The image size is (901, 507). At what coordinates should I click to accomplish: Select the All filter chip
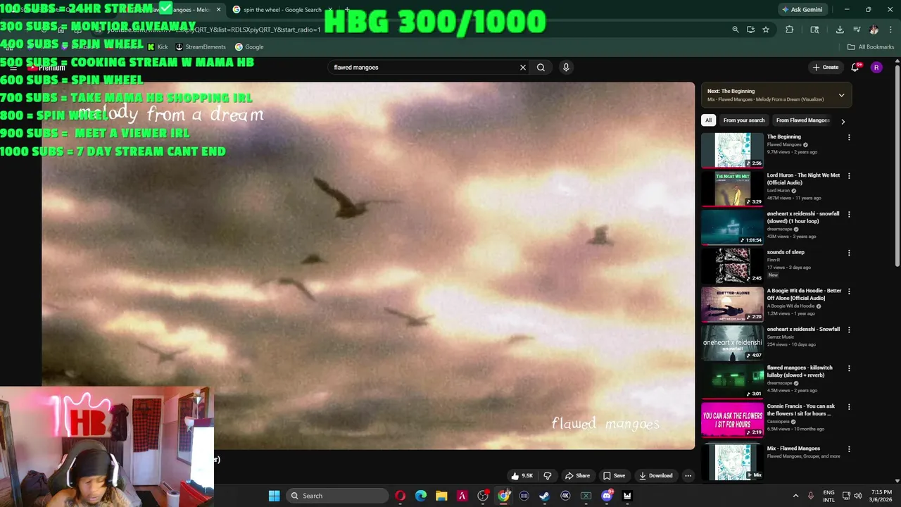709,120
